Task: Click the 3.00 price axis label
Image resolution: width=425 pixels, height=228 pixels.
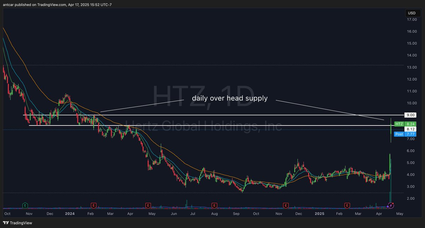Action: click(412, 187)
